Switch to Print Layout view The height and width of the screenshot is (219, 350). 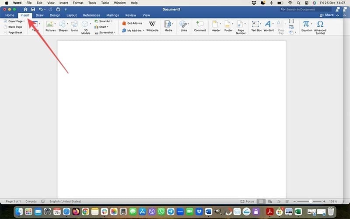(260, 201)
